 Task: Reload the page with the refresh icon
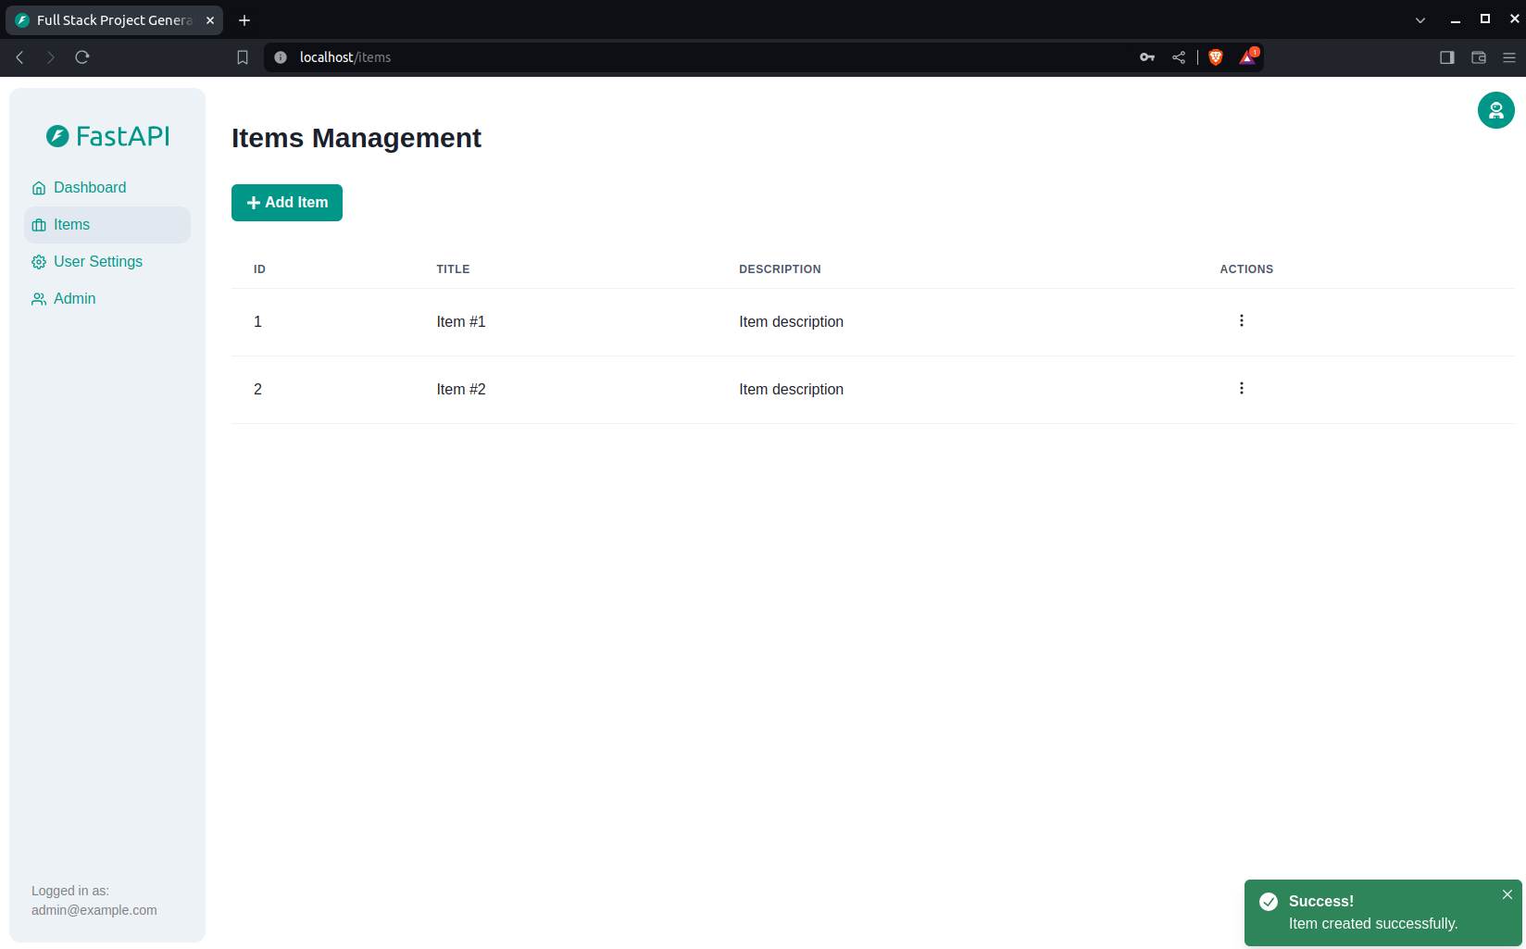(81, 56)
